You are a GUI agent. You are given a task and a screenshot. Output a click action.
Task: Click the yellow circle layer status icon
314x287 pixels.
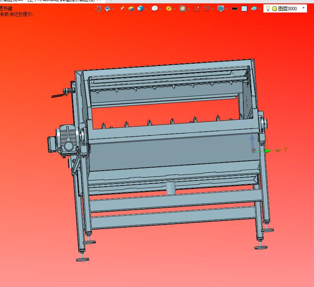pyautogui.click(x=275, y=9)
